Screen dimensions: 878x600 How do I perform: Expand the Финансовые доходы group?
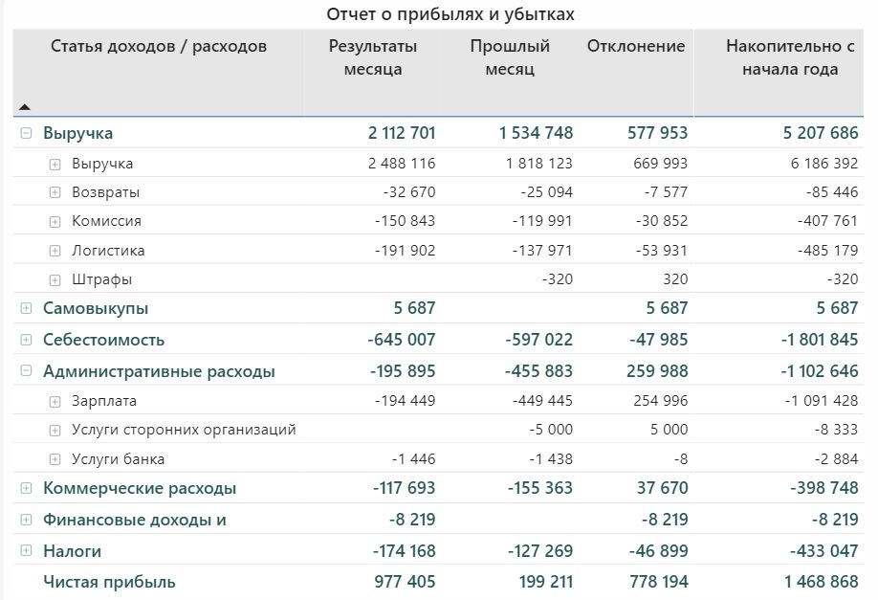pos(26,521)
